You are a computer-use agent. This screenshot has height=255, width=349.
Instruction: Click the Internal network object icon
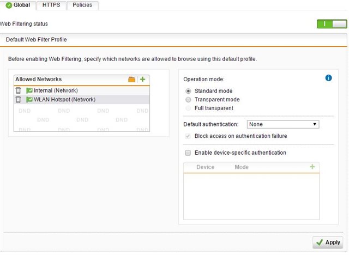pos(29,90)
